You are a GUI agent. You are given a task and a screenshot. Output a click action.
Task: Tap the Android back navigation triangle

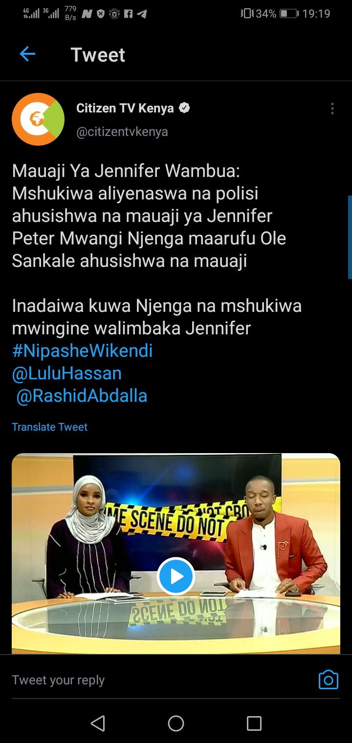coord(98,723)
